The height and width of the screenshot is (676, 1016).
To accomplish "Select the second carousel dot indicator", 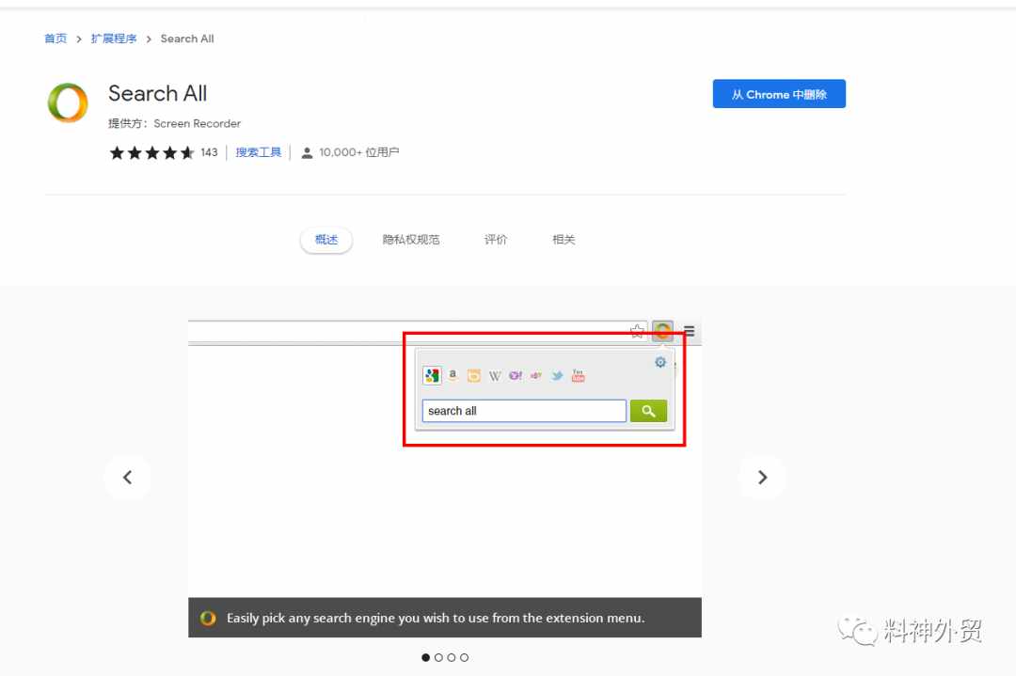I will click(x=438, y=657).
